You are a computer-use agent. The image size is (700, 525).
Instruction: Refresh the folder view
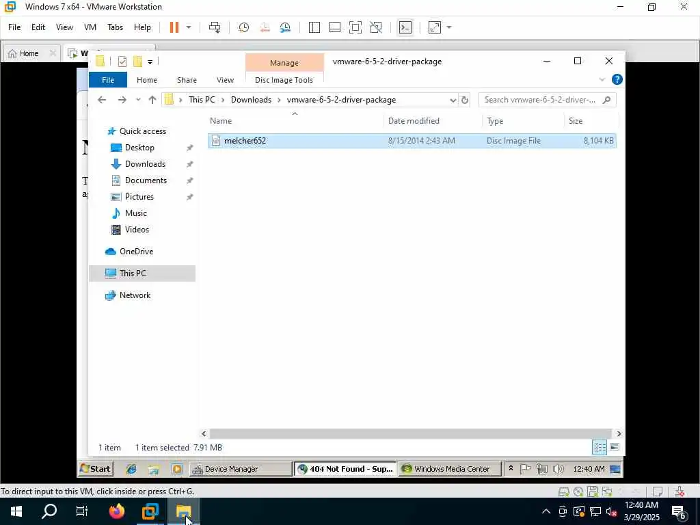point(465,100)
